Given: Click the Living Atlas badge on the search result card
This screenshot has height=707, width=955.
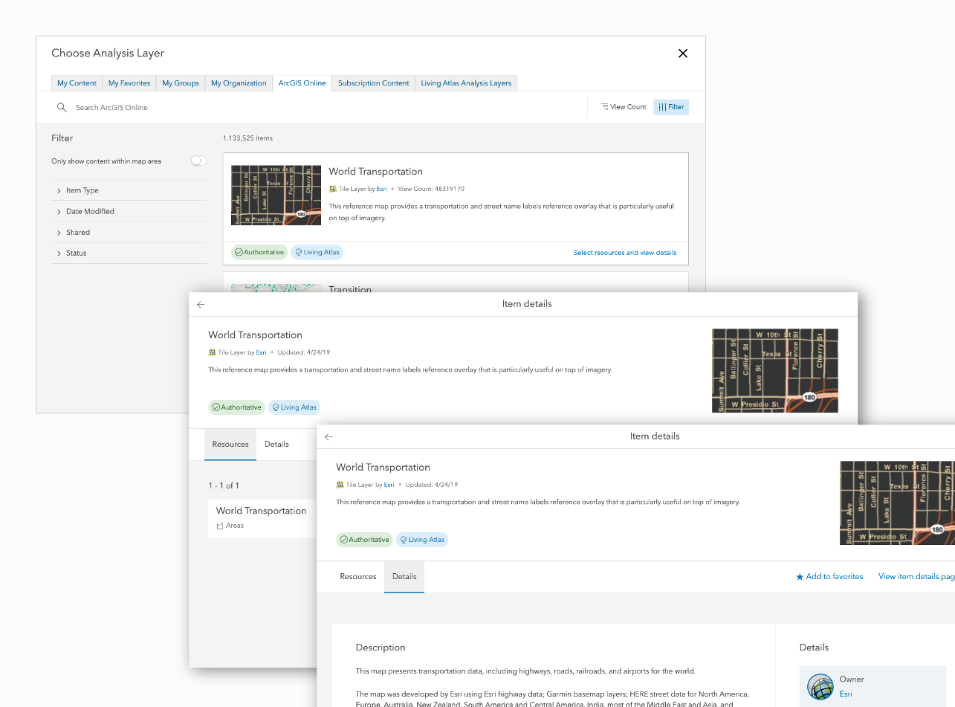Looking at the screenshot, I should click(317, 253).
